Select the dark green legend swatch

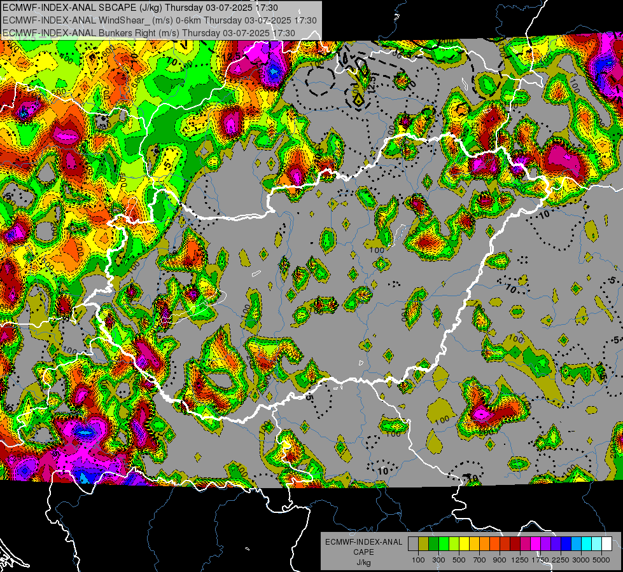pos(433,544)
